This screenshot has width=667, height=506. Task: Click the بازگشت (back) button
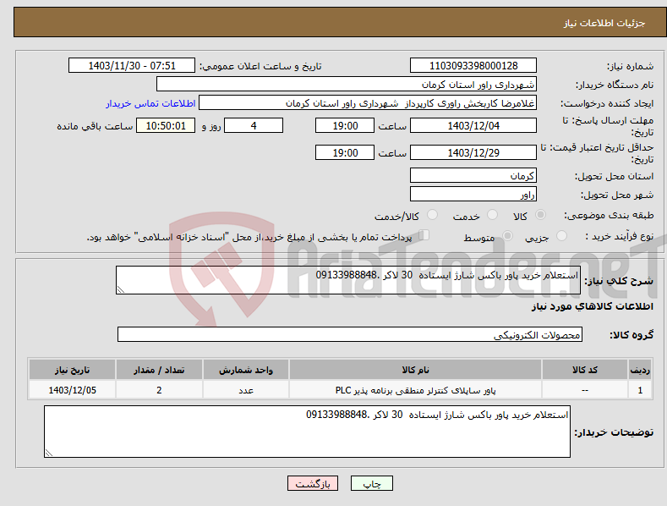[313, 483]
